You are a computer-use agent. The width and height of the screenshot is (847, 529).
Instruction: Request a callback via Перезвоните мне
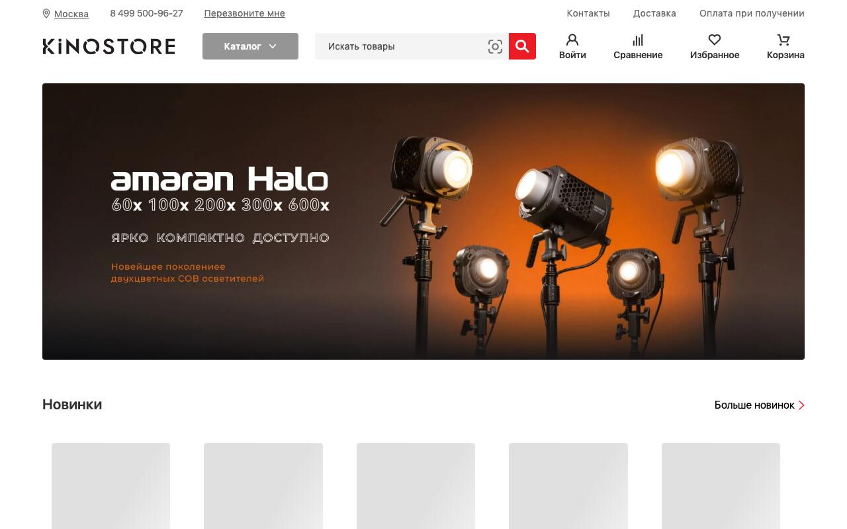tap(245, 13)
